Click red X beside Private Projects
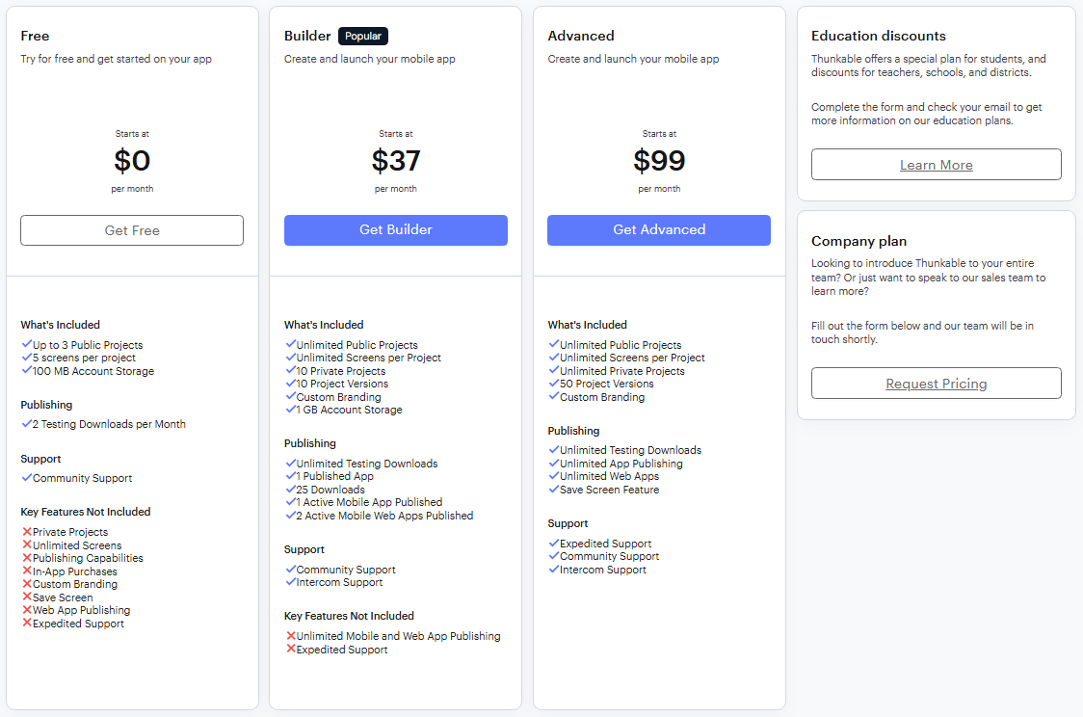The image size is (1083, 717). click(27, 531)
